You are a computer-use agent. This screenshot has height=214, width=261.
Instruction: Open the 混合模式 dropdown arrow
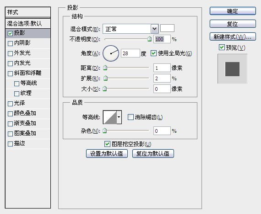(x=154, y=29)
